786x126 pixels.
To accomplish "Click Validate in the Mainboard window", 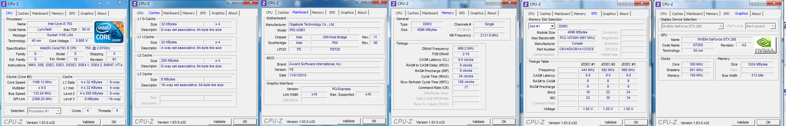I will click(x=348, y=121).
